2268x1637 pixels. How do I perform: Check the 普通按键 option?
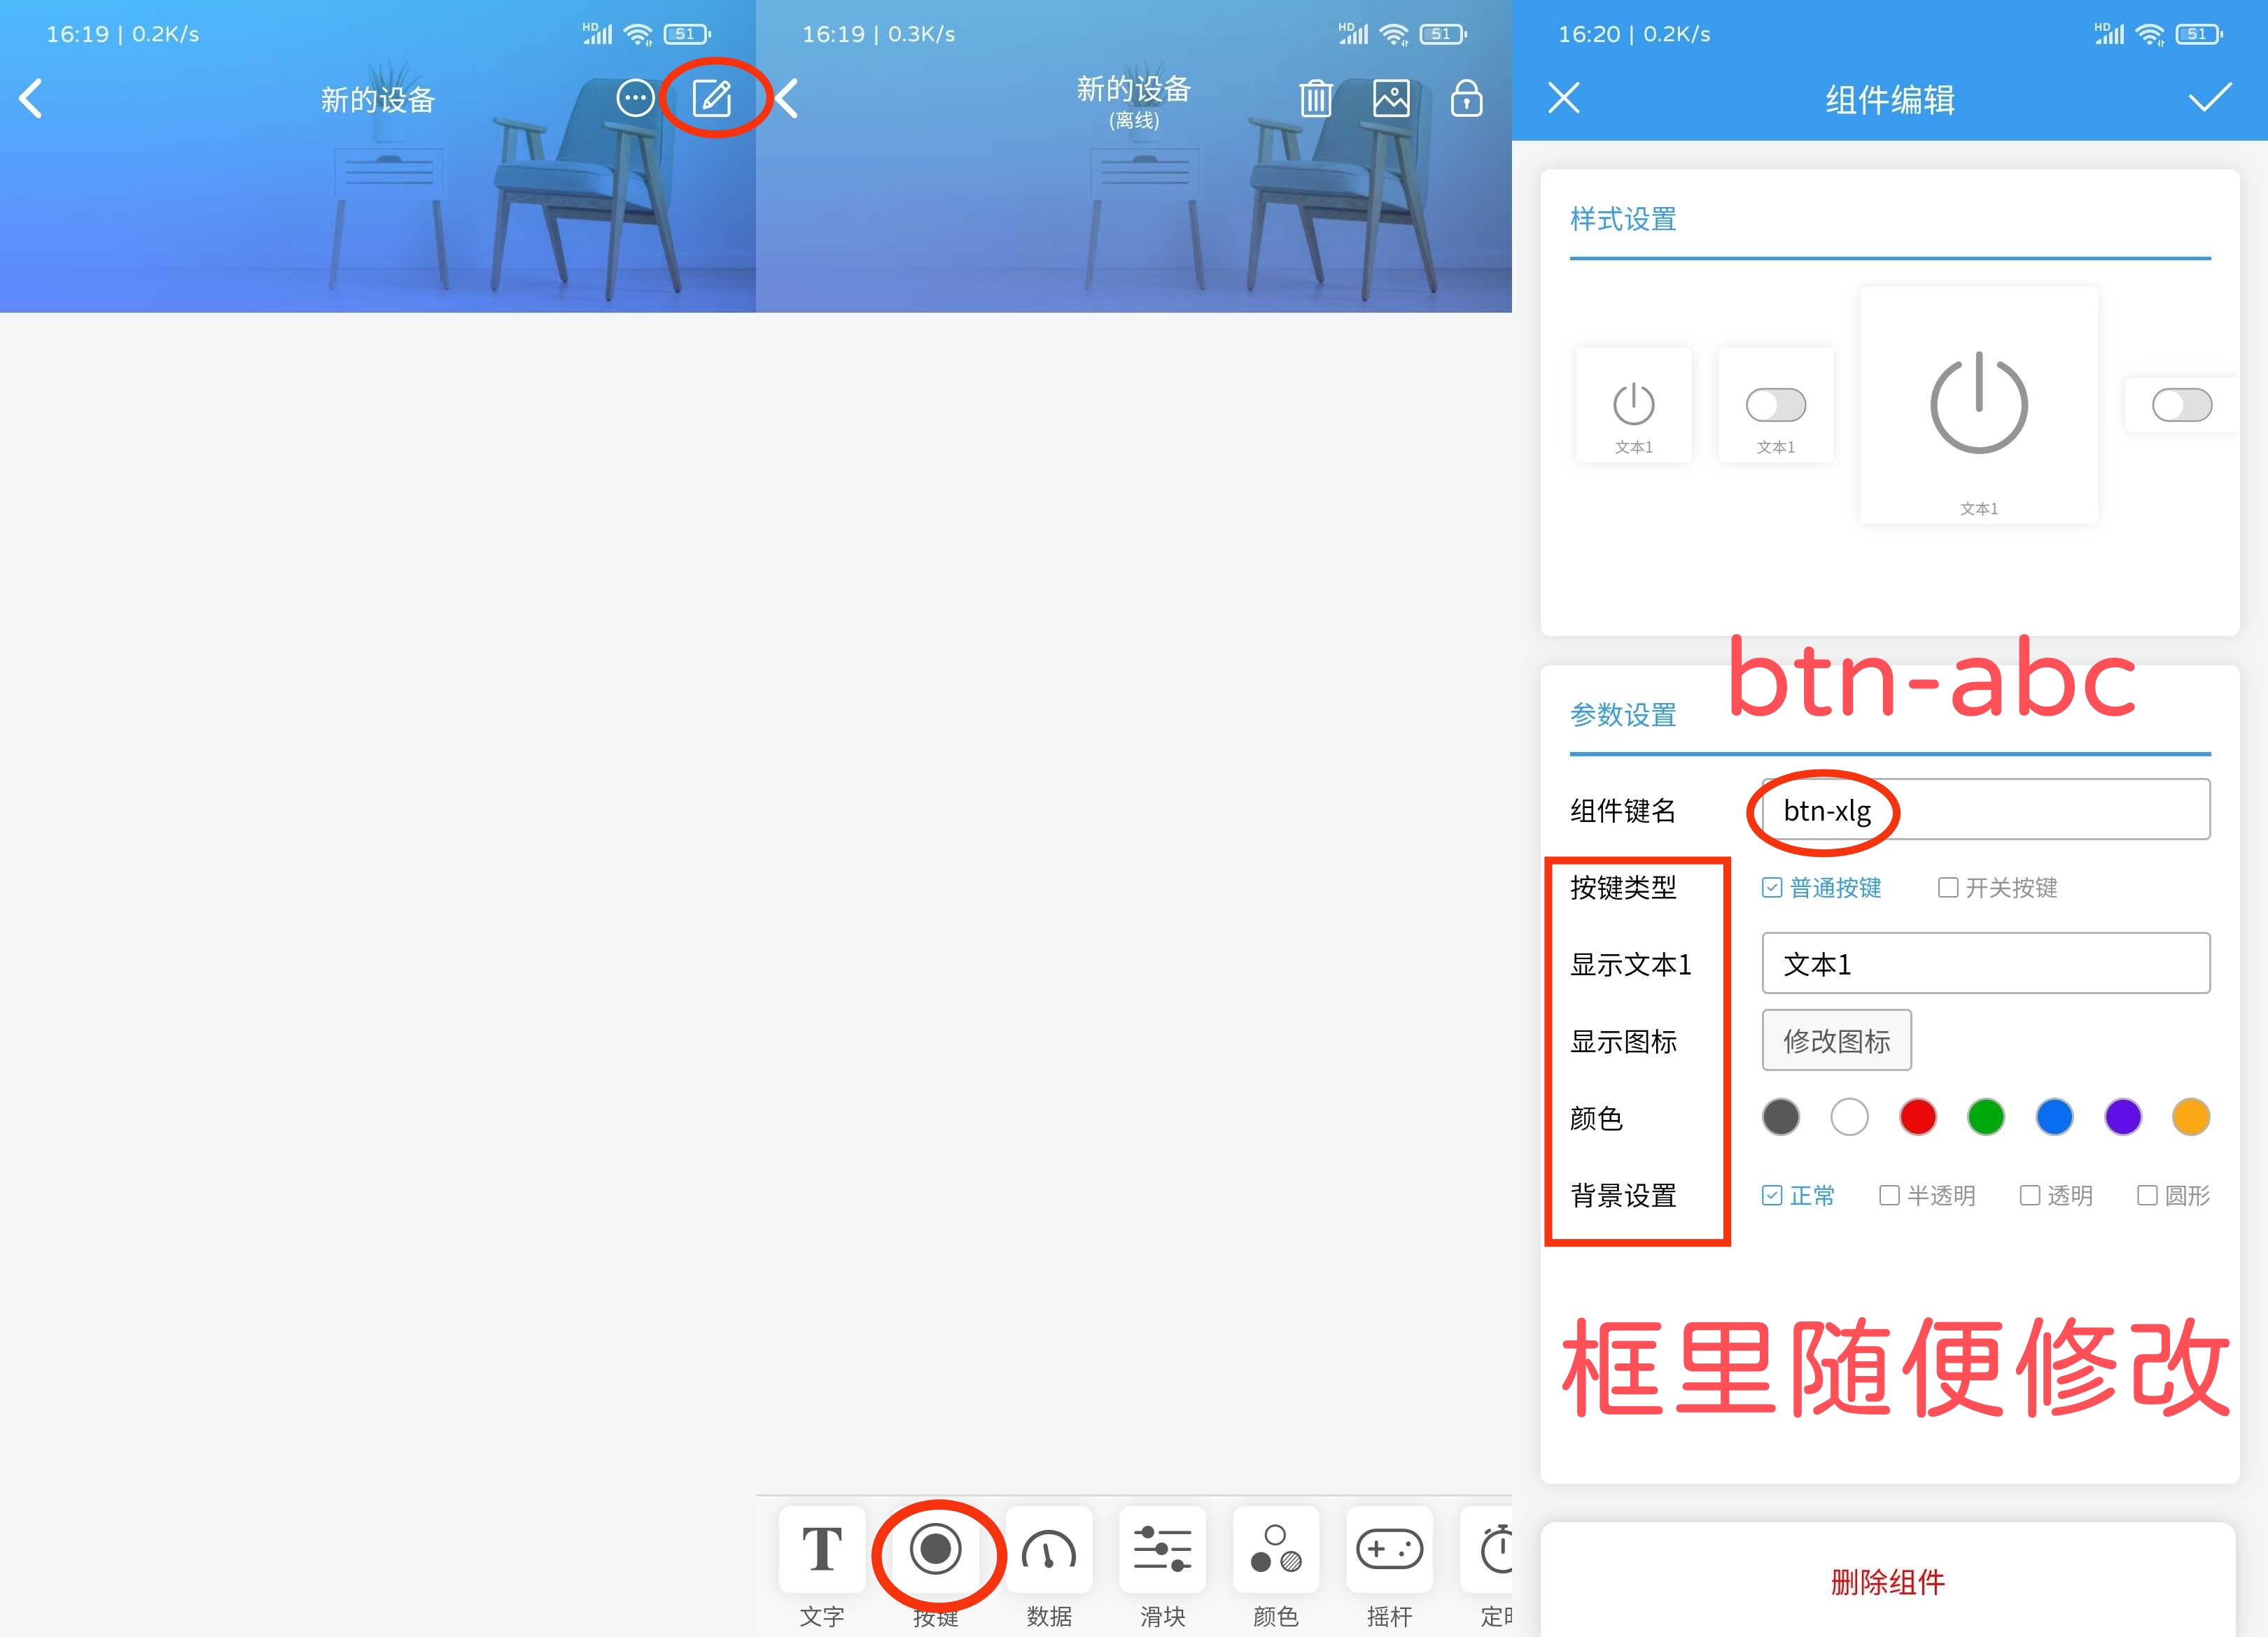point(1772,888)
